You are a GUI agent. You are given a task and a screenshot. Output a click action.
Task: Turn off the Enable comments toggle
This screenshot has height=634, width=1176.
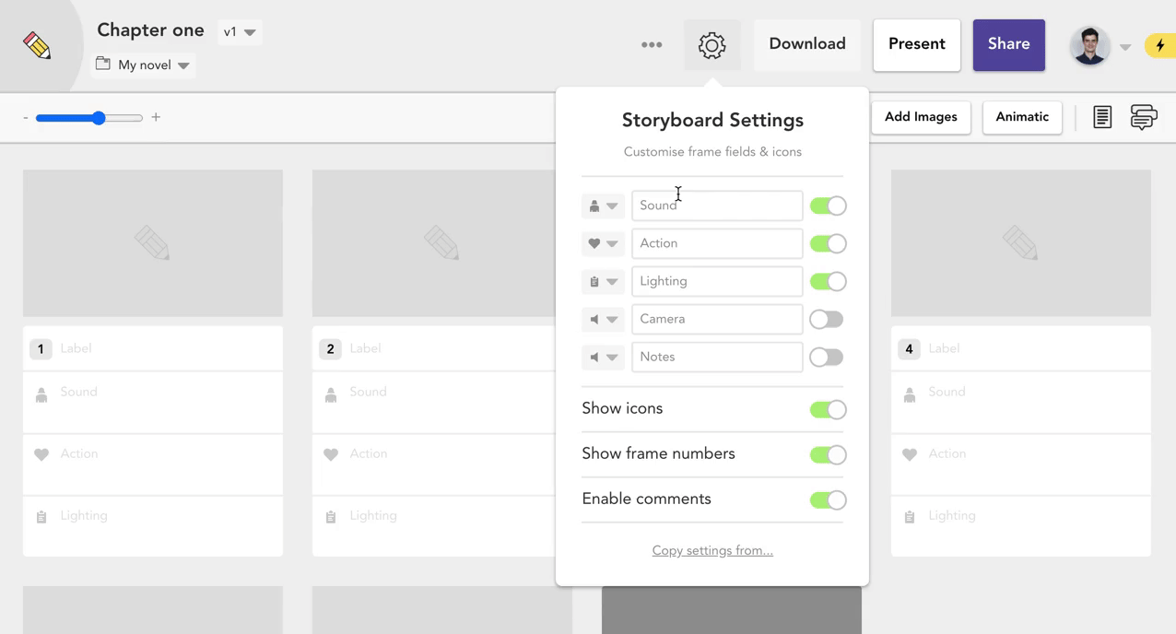click(x=827, y=499)
